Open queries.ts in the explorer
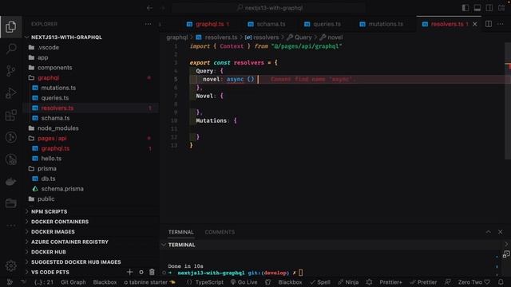Viewport: 511px width, 287px height. click(x=55, y=98)
